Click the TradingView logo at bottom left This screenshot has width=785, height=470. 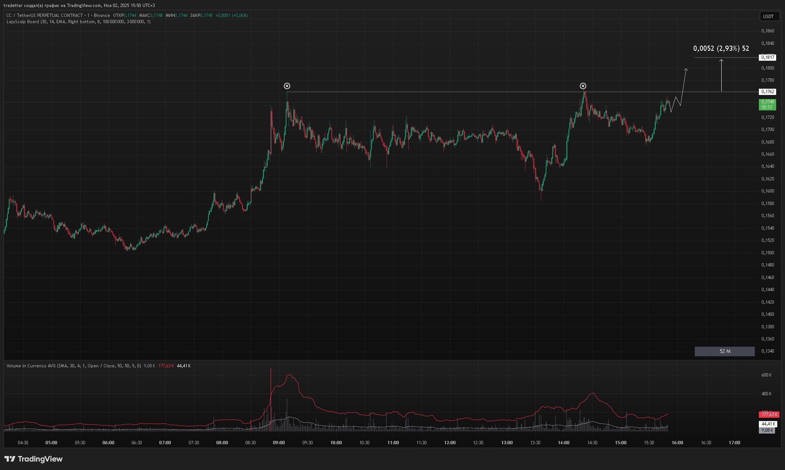point(34,459)
